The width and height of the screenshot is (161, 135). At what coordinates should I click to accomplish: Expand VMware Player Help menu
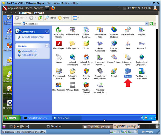77,3
